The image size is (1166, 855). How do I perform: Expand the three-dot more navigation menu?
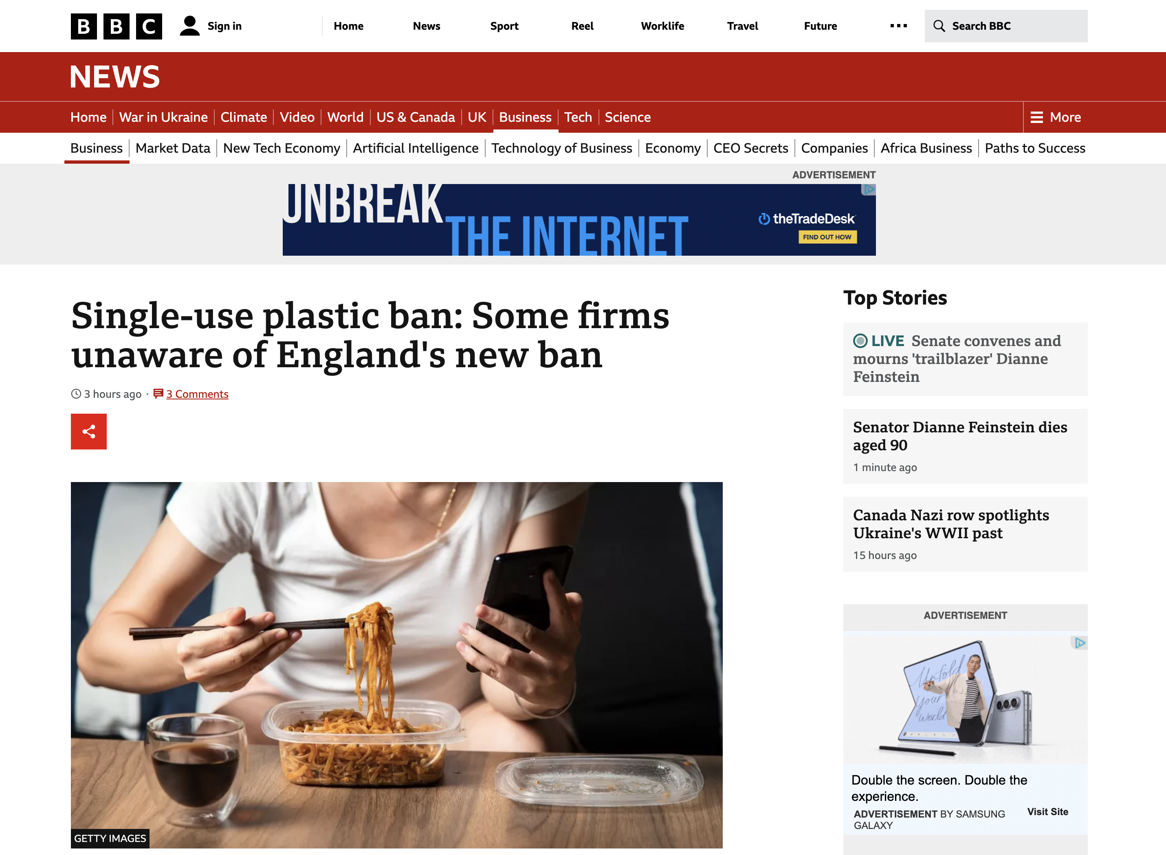pyautogui.click(x=898, y=26)
